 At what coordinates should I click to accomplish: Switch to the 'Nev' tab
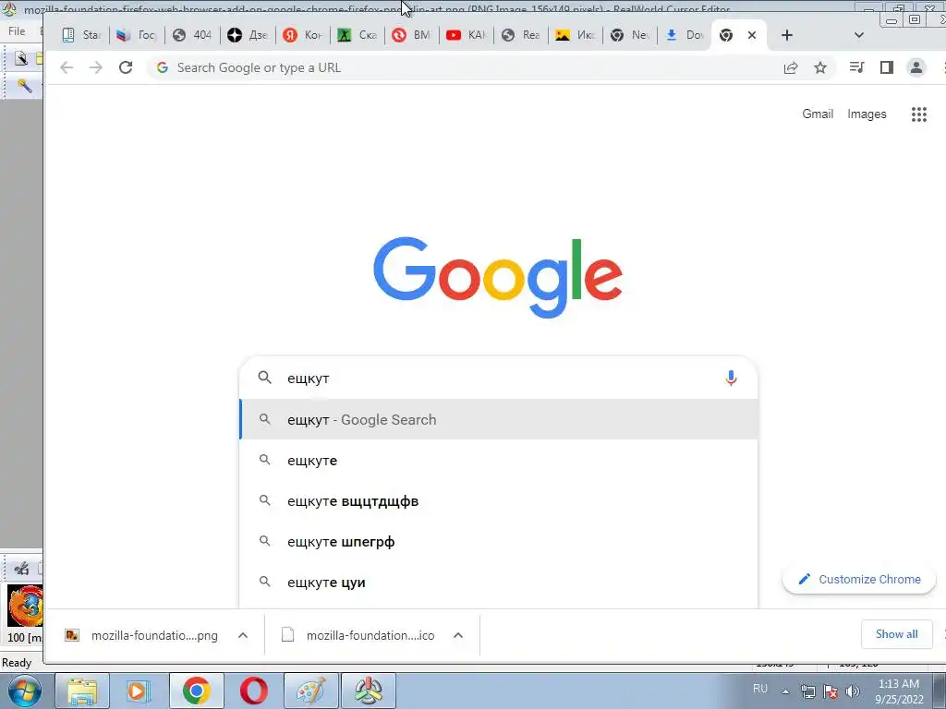[x=630, y=35]
